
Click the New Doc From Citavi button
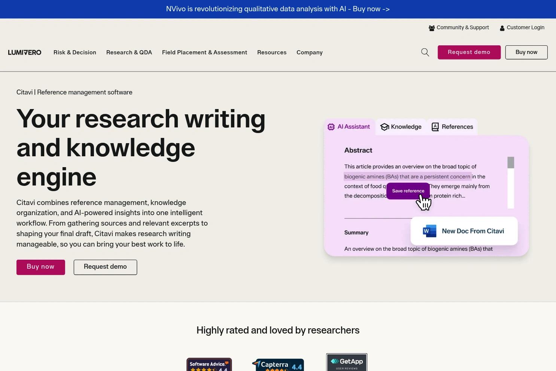[x=464, y=231]
